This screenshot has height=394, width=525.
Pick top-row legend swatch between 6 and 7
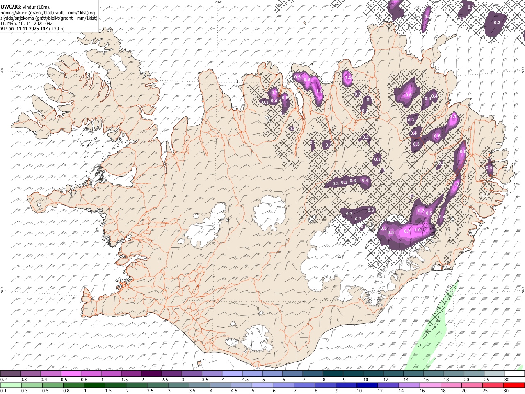tap(292, 373)
